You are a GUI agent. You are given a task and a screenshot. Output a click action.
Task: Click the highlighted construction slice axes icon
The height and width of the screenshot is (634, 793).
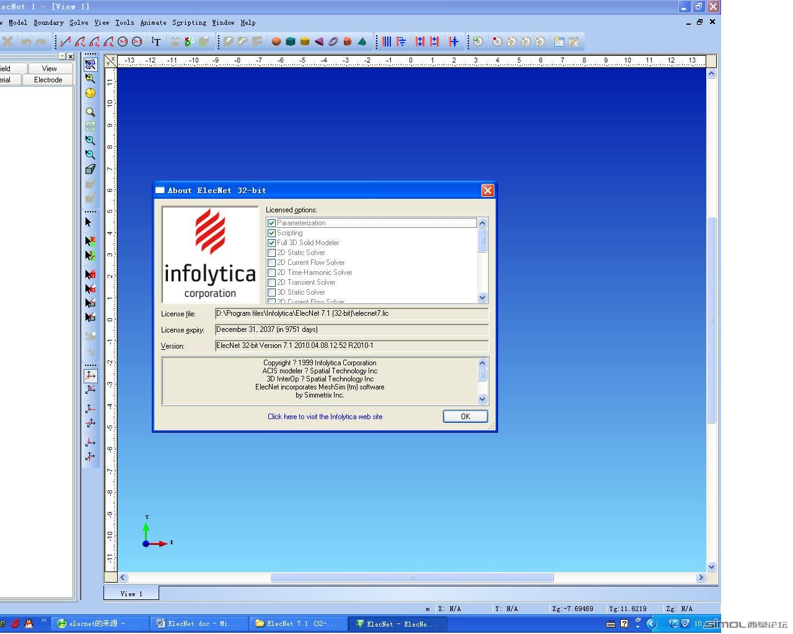[x=90, y=375]
